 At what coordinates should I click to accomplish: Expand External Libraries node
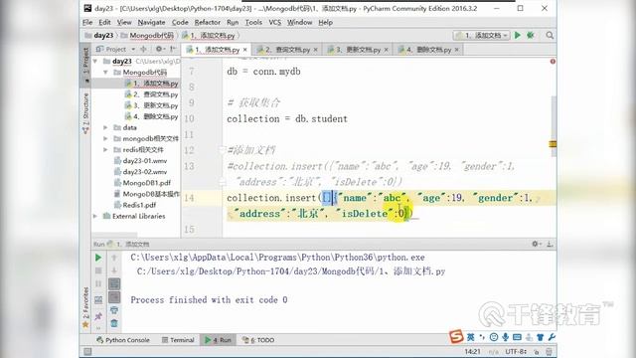(x=95, y=216)
